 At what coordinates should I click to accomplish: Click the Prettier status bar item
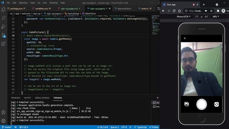pos(154,127)
